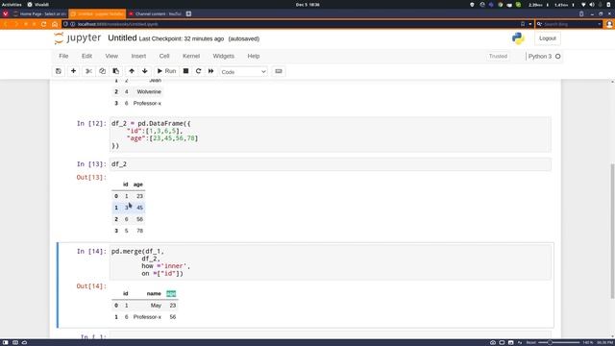Toggle the Vivaldi side panel icon

click(x=5, y=342)
